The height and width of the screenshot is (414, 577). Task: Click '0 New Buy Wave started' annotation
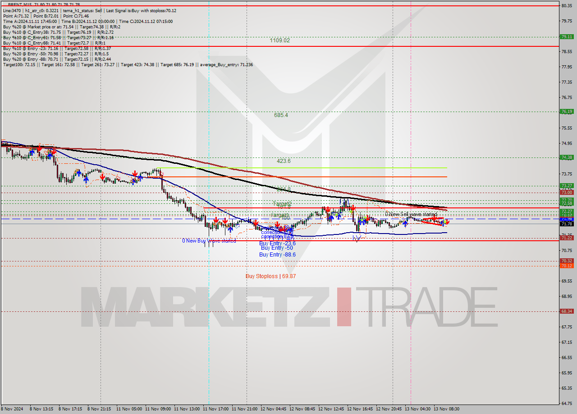pos(209,241)
